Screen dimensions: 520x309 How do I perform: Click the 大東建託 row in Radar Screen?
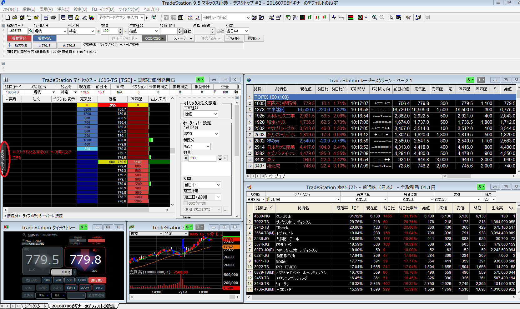pos(381,110)
